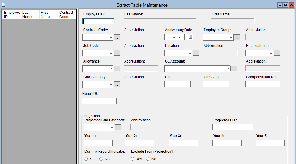
Task: Click into the Projected FTE text box
Action: pos(232,127)
